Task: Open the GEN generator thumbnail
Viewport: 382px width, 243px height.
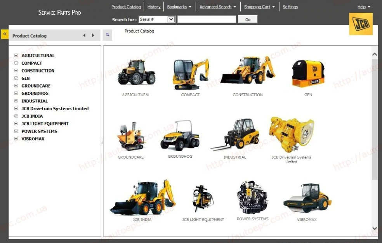Action: 308,74
